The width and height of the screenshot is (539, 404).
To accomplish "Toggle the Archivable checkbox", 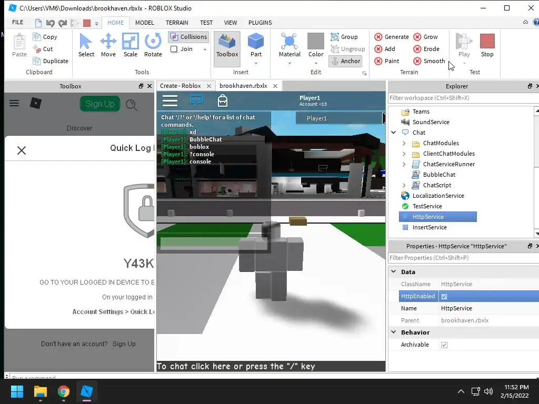I will point(444,345).
